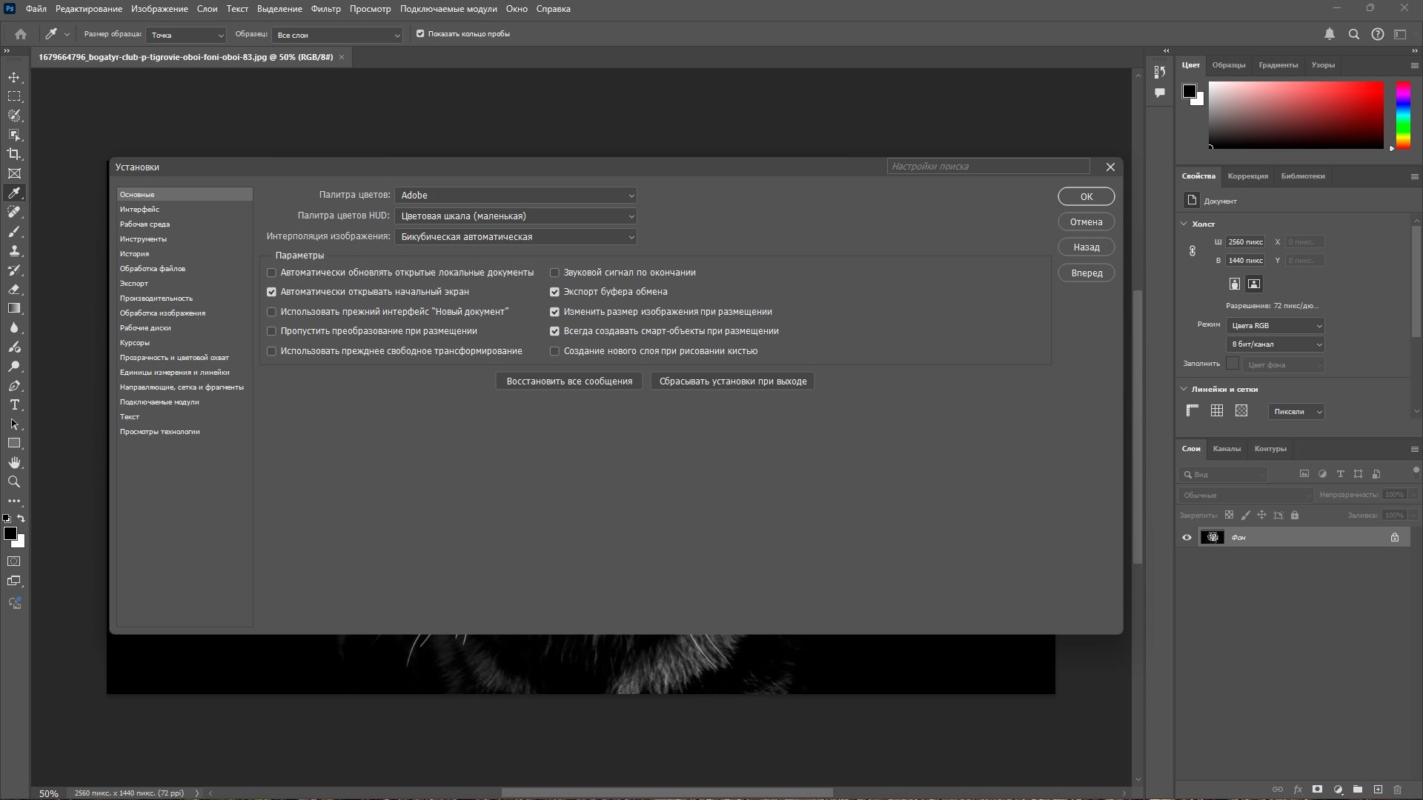The image size is (1423, 800).
Task: Click the search magnifier icon in options bar
Action: pos(1353,34)
